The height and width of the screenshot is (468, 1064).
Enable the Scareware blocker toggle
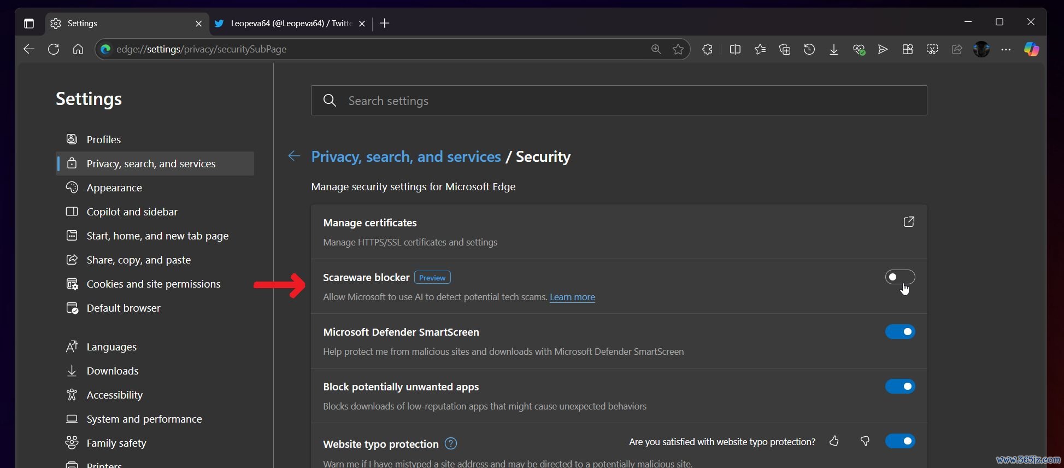(x=900, y=277)
